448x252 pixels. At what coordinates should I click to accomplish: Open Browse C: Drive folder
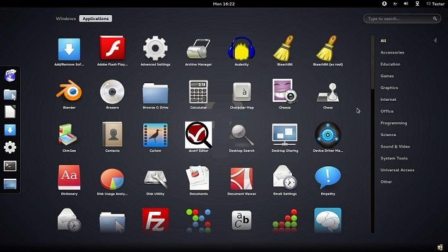(x=155, y=93)
